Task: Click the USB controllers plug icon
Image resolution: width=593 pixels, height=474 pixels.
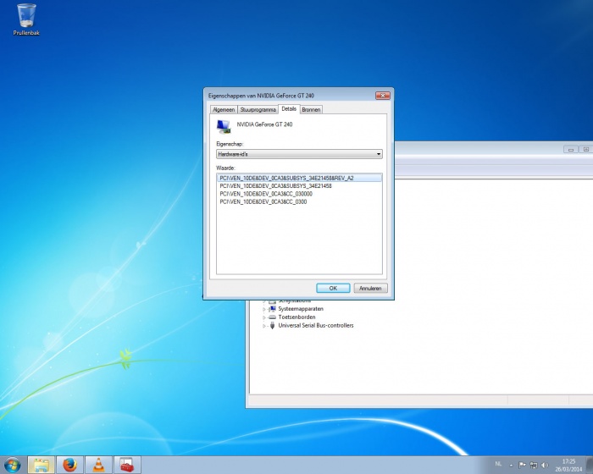Action: (272, 325)
